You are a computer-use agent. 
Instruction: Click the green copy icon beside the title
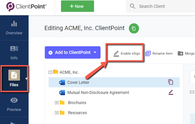click(134, 28)
